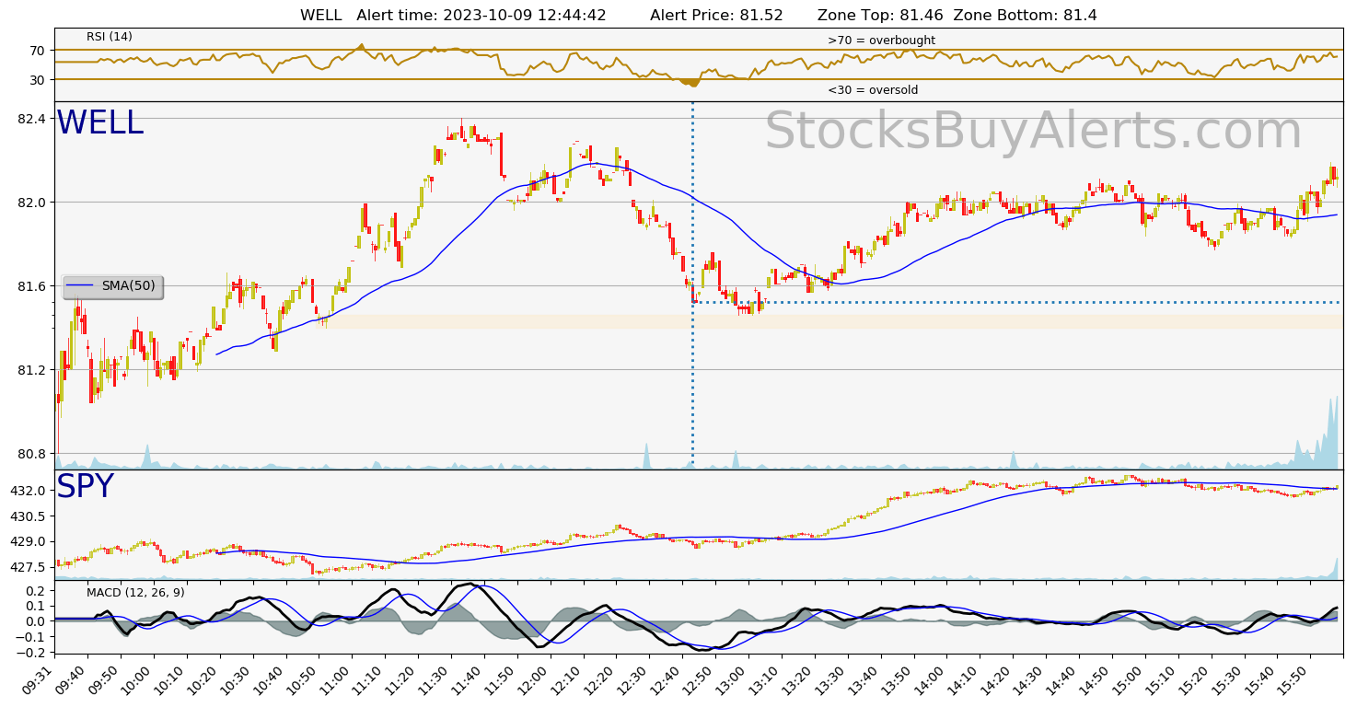Click the 13:00 time axis label
The height and width of the screenshot is (707, 1357).
pos(733,680)
